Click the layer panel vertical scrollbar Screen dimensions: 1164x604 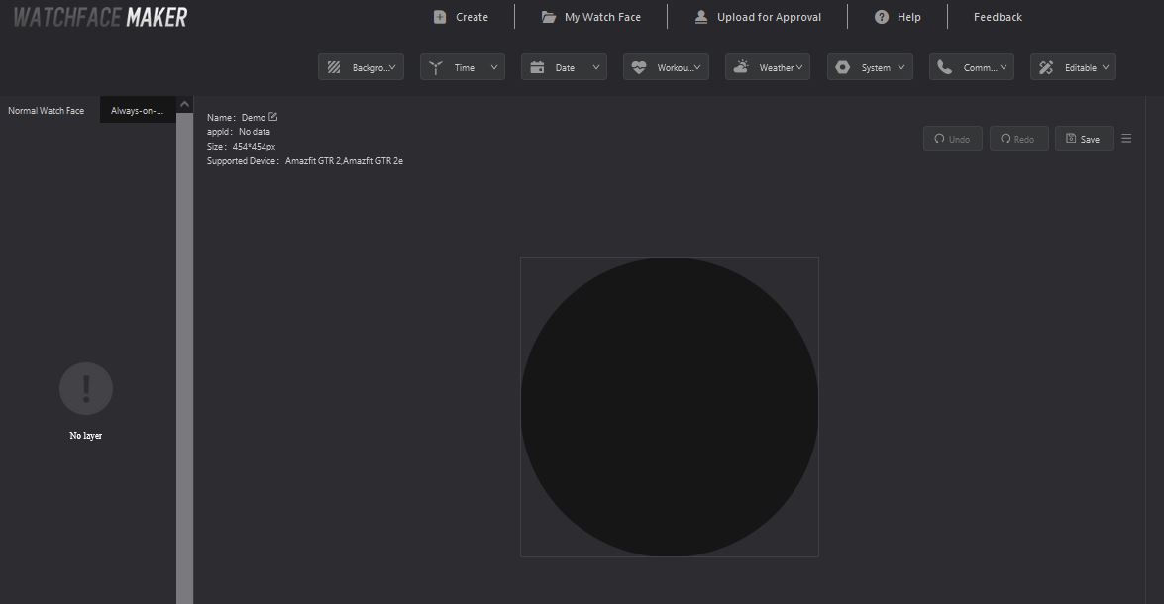click(x=185, y=356)
